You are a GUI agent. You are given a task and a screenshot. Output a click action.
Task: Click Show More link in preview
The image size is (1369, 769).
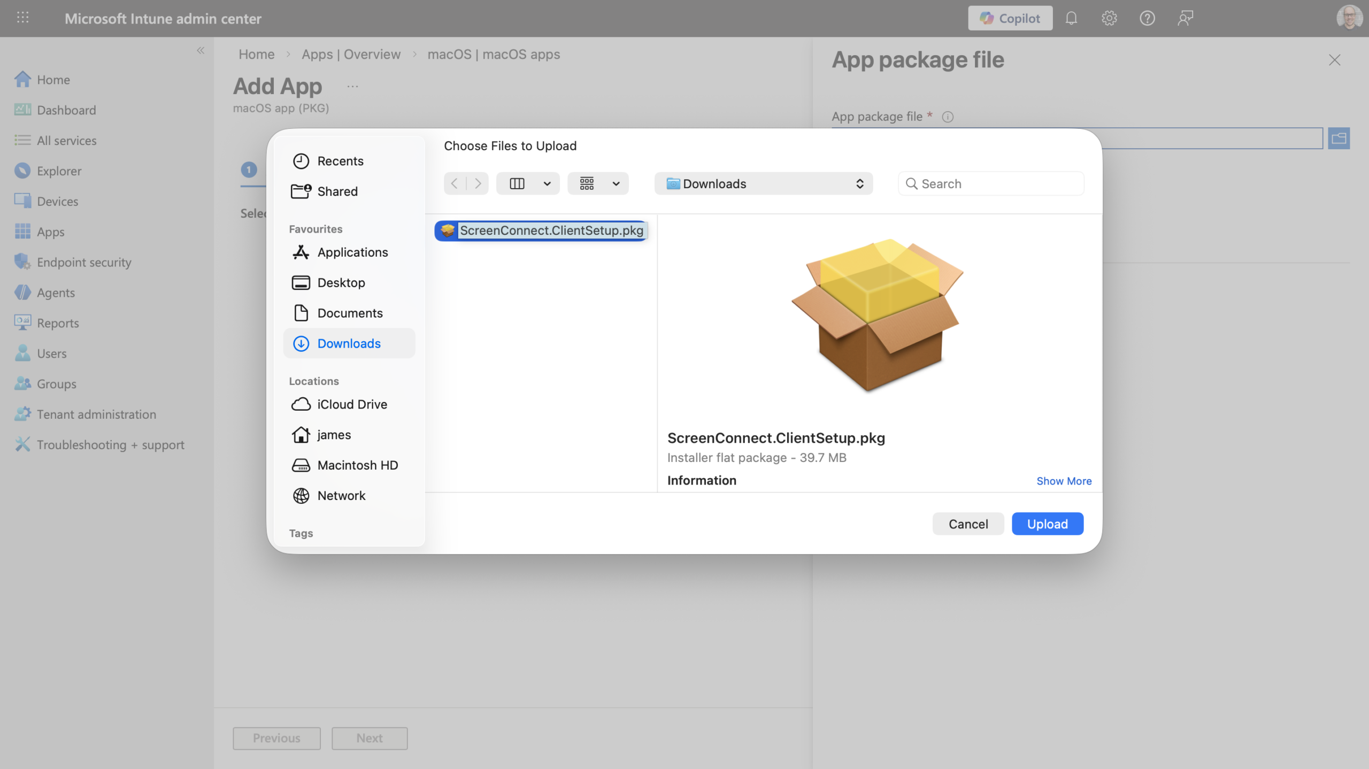1064,481
